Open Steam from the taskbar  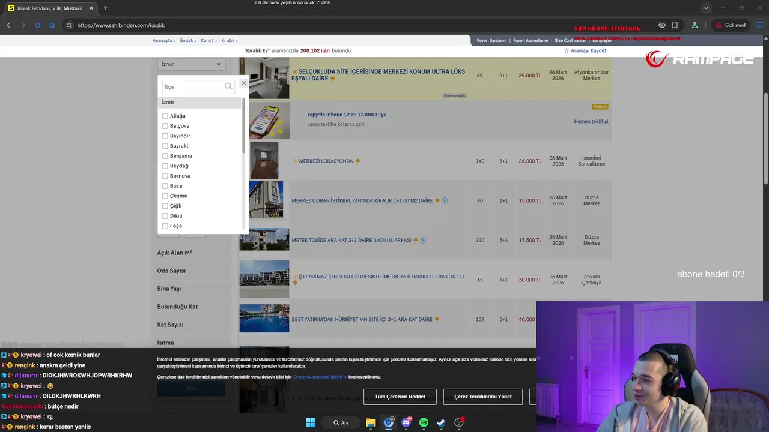pyautogui.click(x=441, y=422)
